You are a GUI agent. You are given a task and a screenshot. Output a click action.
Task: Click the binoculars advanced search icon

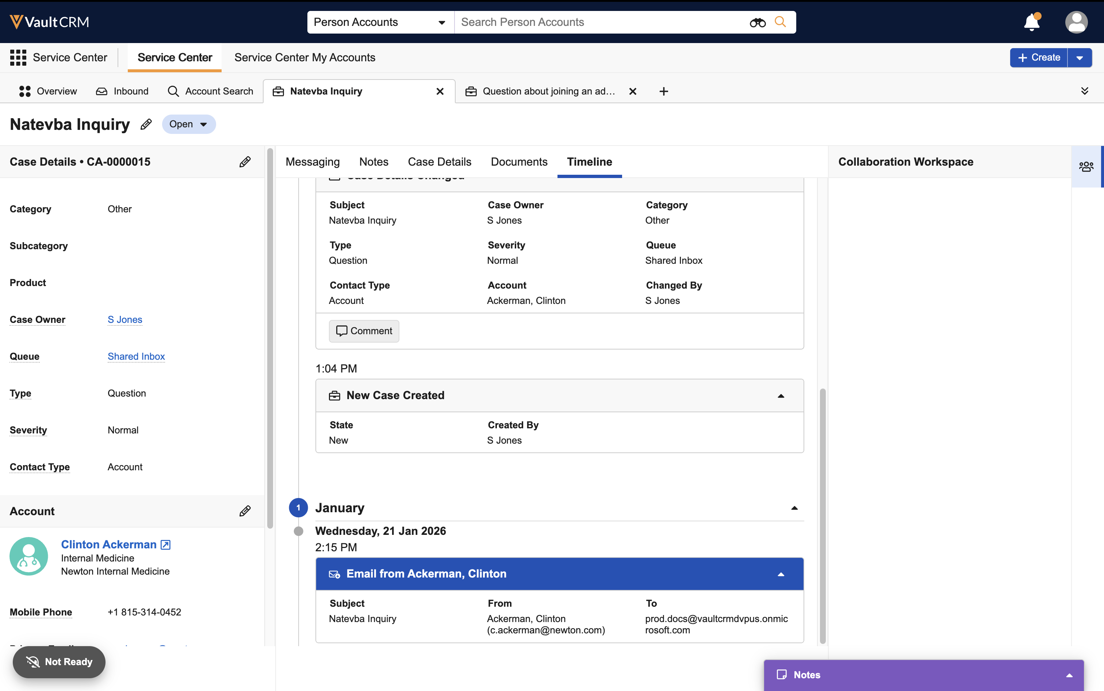[757, 22]
